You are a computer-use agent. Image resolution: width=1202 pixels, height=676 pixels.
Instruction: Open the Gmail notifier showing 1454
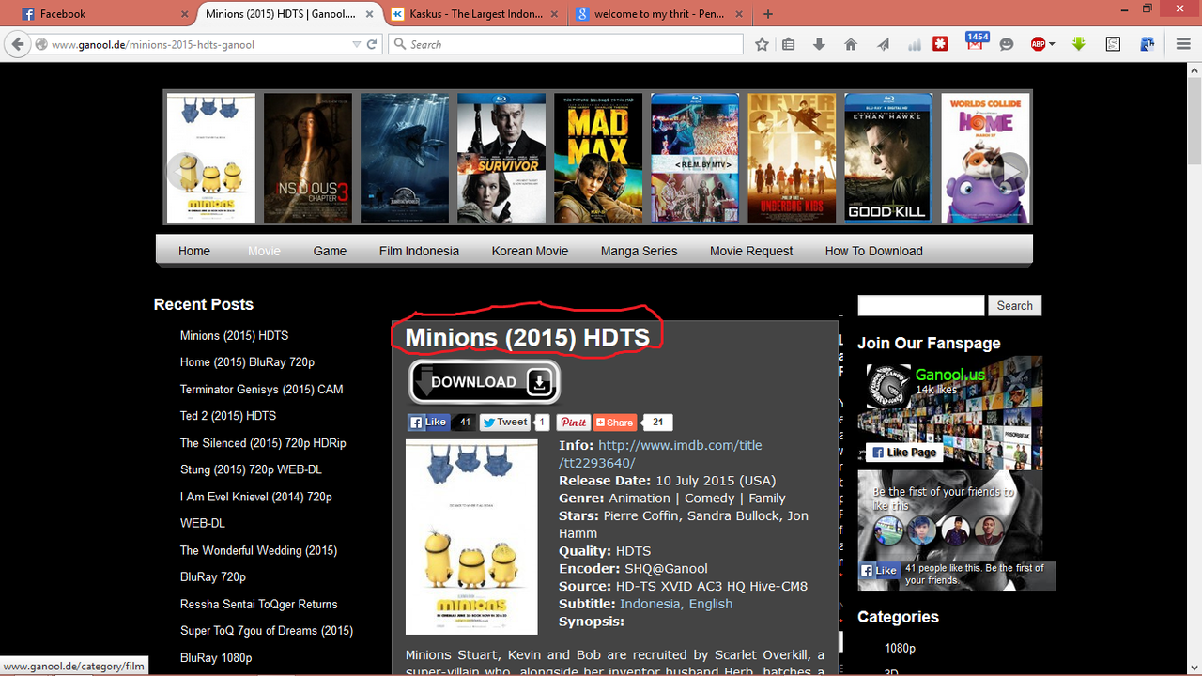click(x=976, y=42)
